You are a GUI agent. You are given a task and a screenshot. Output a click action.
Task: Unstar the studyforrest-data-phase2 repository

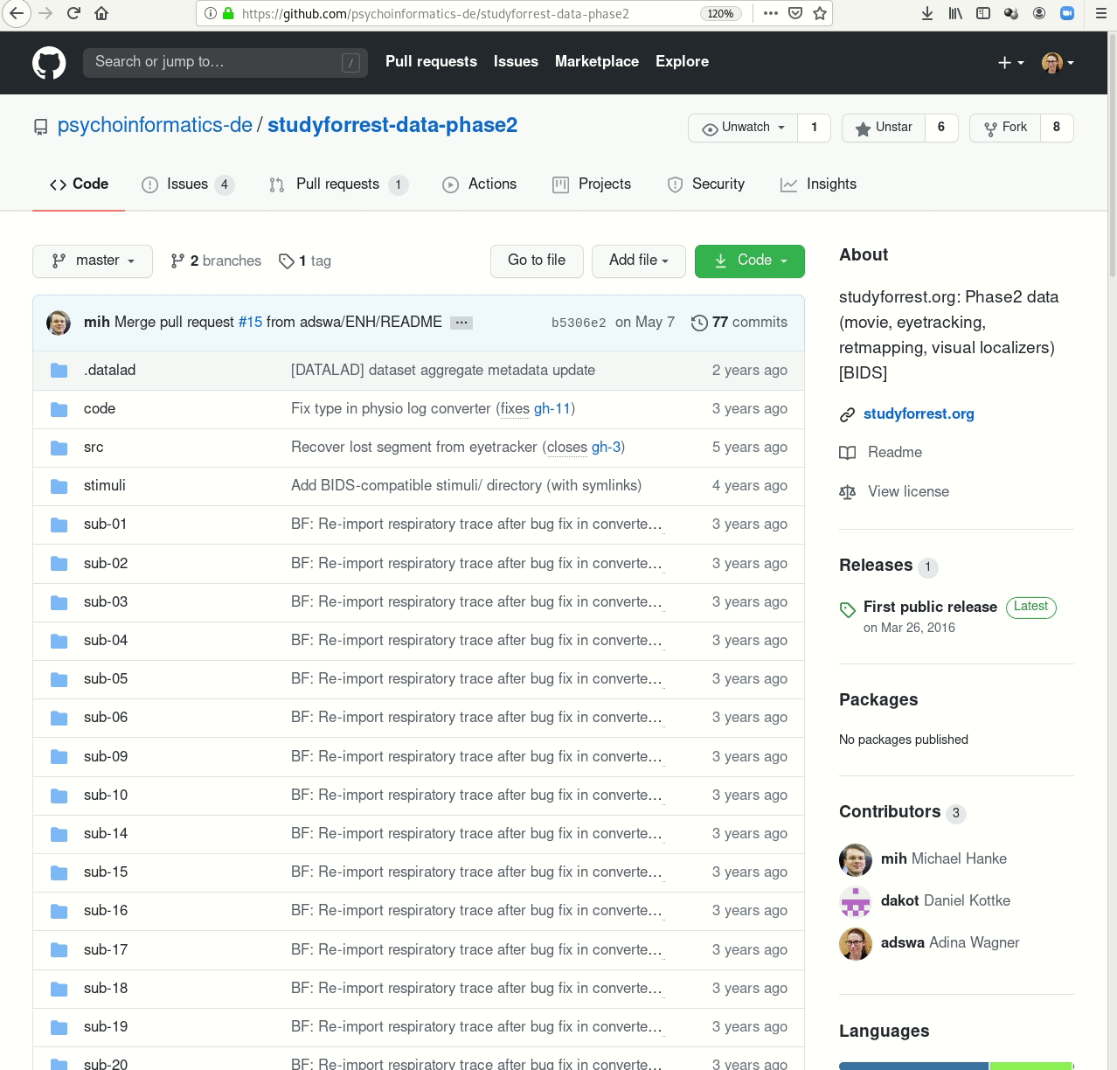883,128
